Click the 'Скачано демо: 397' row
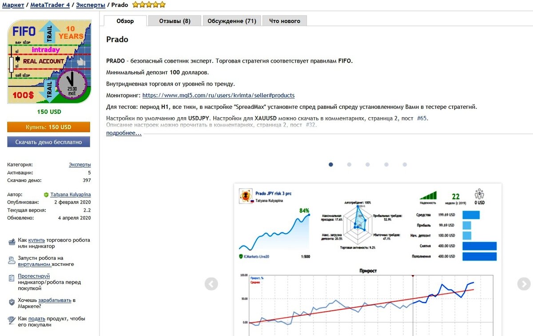Screen dimensions: 533x336 pos(49,181)
